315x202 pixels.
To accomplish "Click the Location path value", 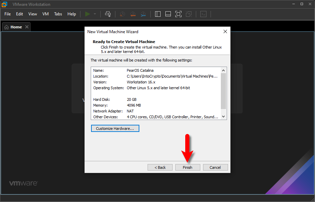I will (172, 76).
